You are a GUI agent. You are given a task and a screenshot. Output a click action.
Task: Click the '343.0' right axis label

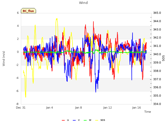click(157, 29)
